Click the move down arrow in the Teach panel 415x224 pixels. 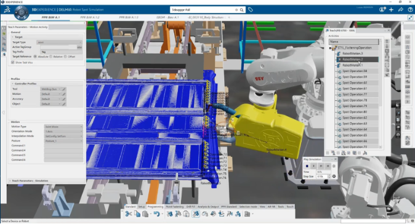387,47
